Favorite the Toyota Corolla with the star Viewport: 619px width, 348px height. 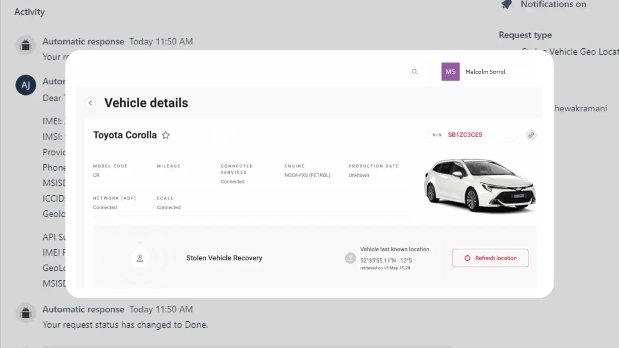pyautogui.click(x=166, y=135)
